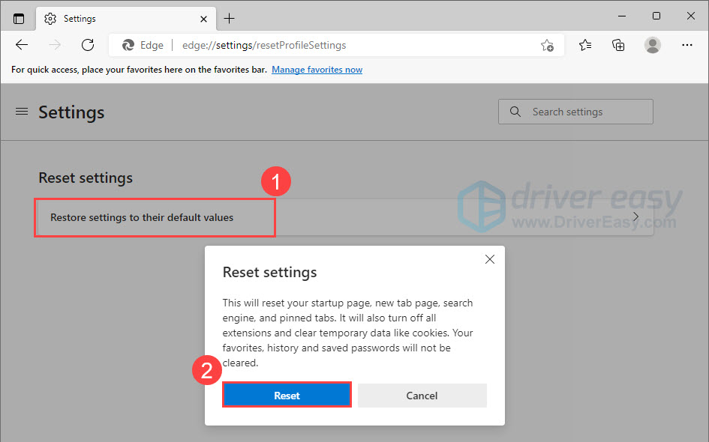Image resolution: width=709 pixels, height=442 pixels.
Task: Open the Settings and more ellipsis menu
Action: coord(686,45)
